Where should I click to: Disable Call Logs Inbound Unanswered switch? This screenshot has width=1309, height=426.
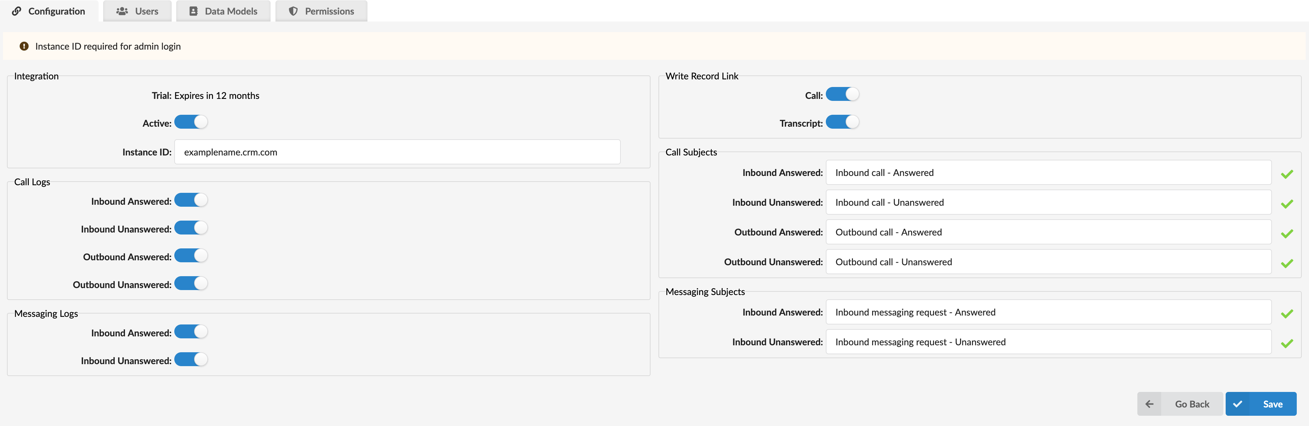(191, 228)
